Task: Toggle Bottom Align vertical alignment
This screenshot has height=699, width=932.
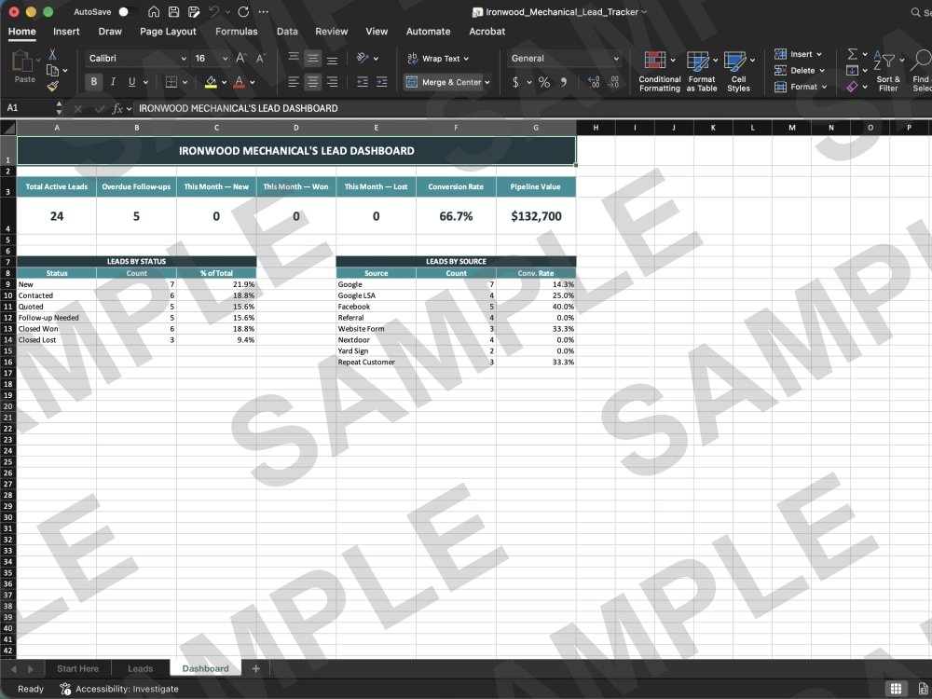Action: 333,58
